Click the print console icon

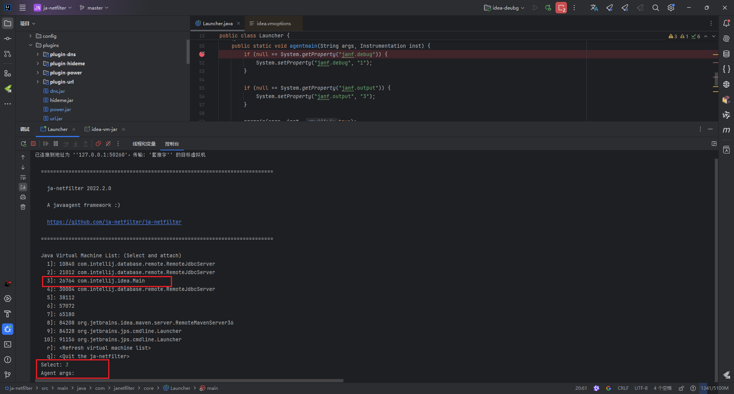[23, 197]
